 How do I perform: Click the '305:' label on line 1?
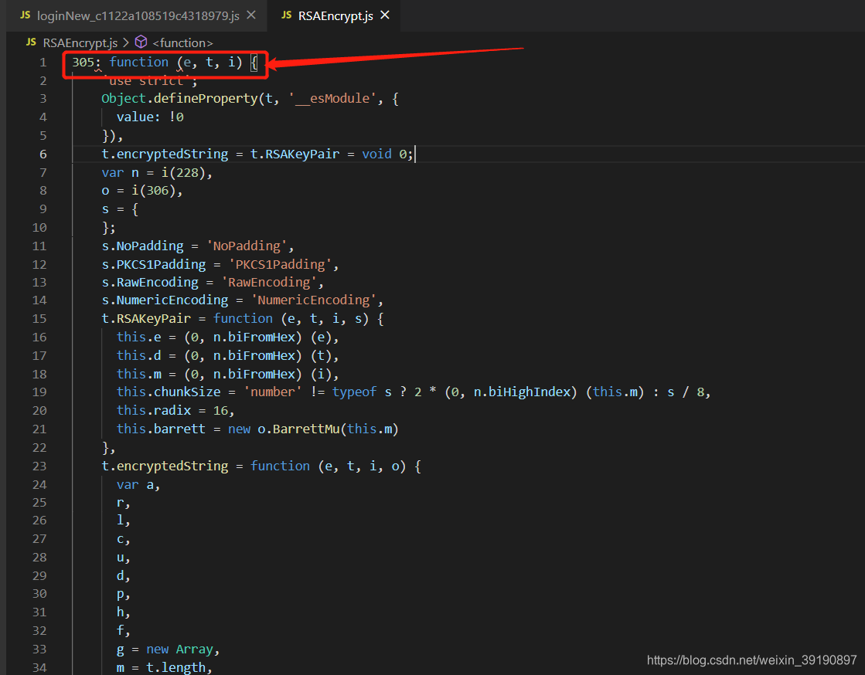[87, 63]
